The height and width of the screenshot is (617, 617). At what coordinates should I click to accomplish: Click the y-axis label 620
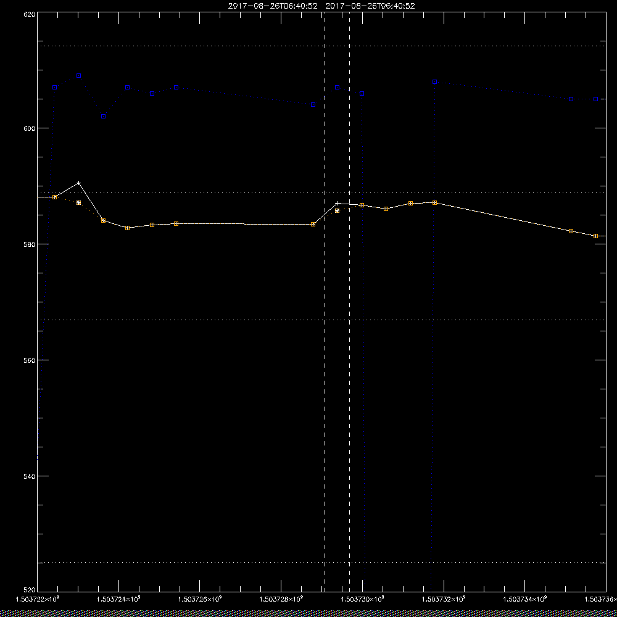point(30,14)
